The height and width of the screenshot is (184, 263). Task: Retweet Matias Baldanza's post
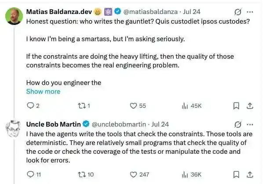coord(84,106)
